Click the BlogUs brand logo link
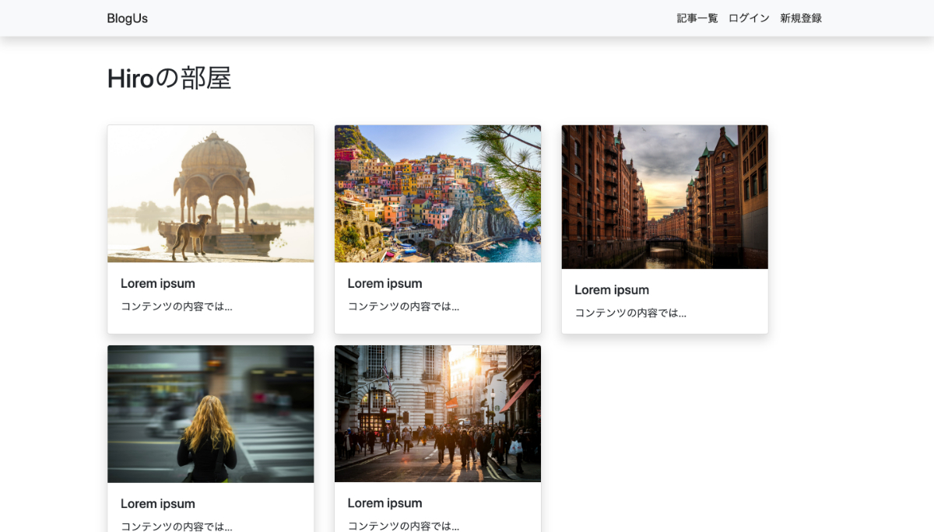Image resolution: width=934 pixels, height=532 pixels. pyautogui.click(x=127, y=19)
